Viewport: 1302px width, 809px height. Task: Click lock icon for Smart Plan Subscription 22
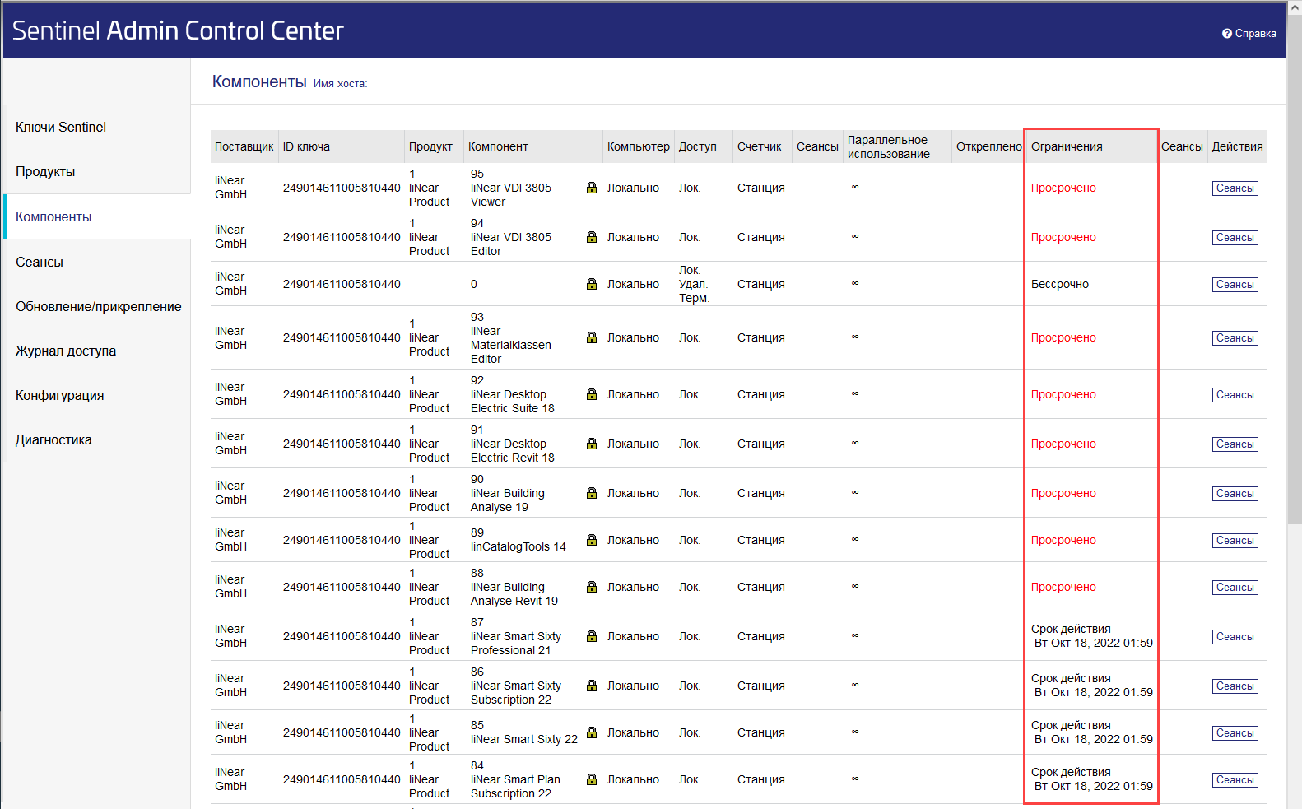(592, 779)
